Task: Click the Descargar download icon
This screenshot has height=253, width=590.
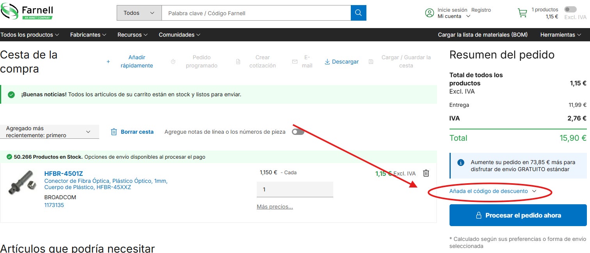Action: click(327, 62)
